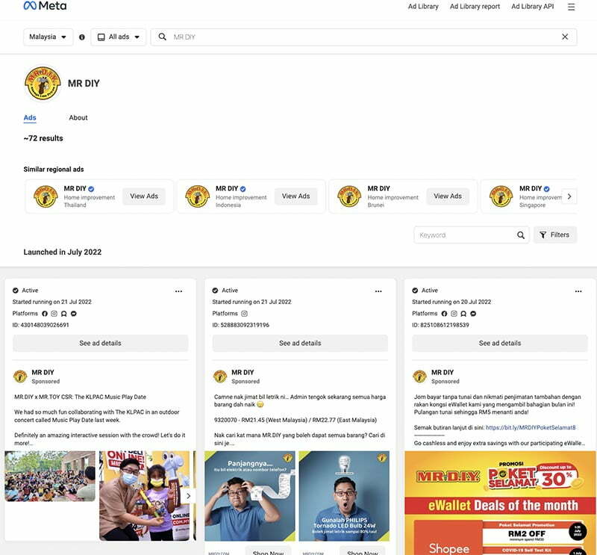Screen dimensions: 597x555
Task: View Ads for MR DIY Thailand
Action: [x=144, y=196]
